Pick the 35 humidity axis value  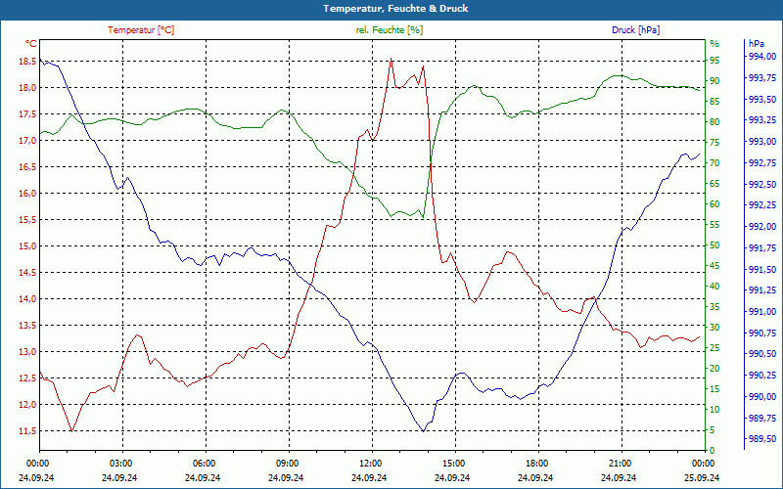(x=714, y=307)
